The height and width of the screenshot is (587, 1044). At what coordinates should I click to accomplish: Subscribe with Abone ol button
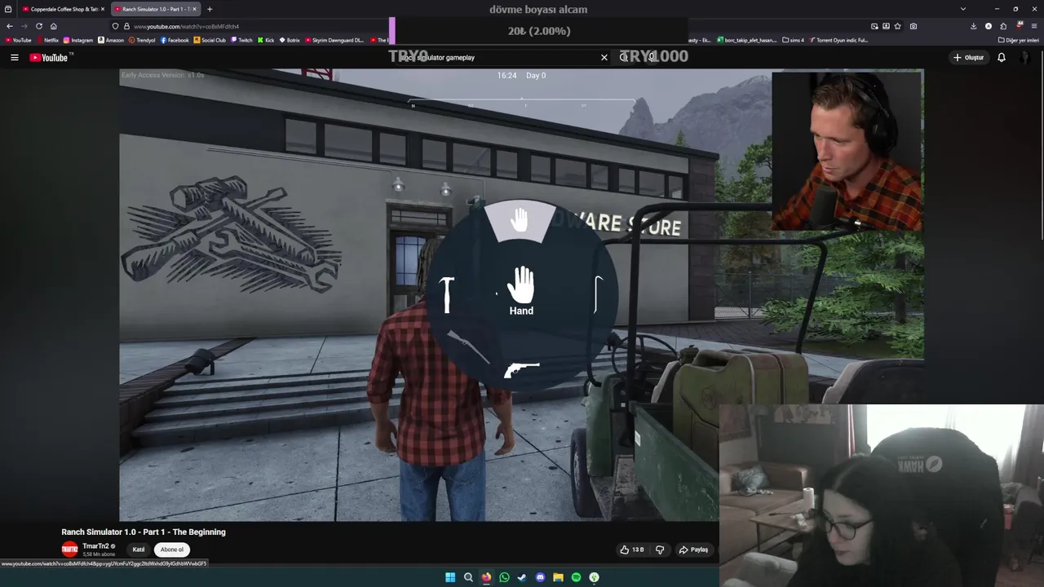point(171,549)
